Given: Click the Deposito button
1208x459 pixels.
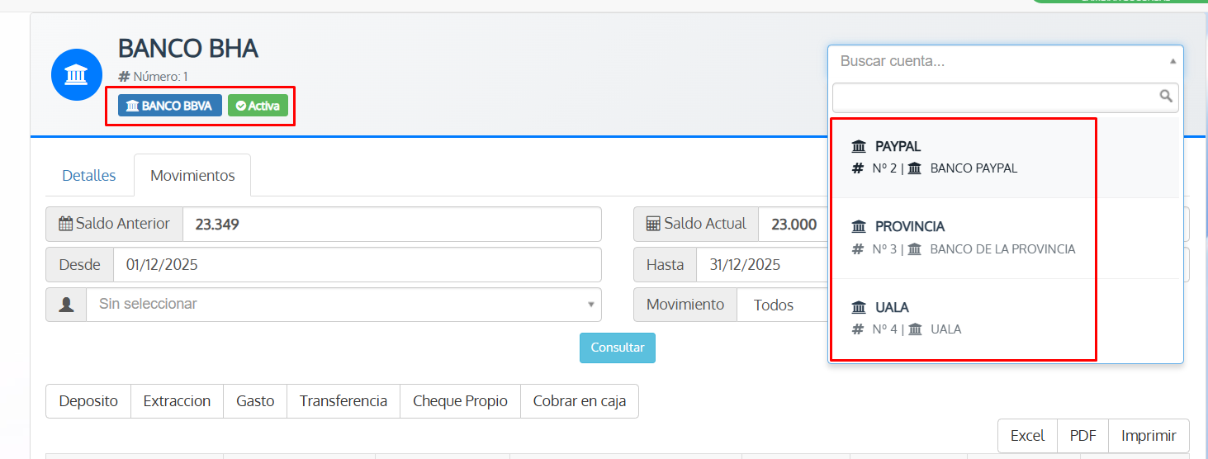Looking at the screenshot, I should tap(88, 401).
